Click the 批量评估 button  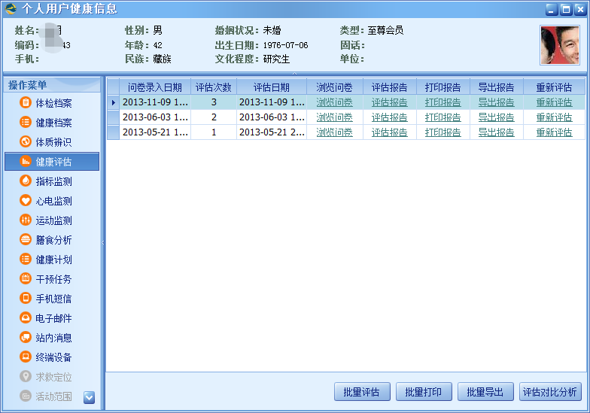(361, 392)
